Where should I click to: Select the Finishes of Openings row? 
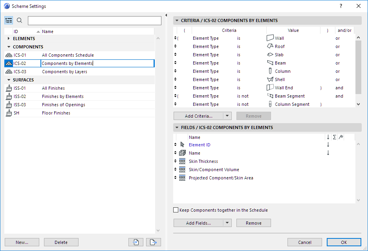[x=79, y=105]
